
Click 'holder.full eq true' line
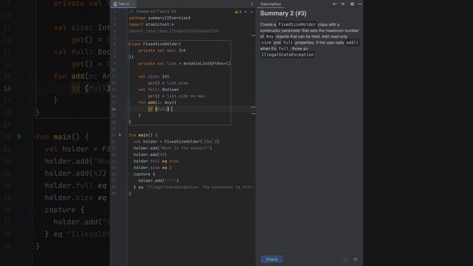click(156, 161)
